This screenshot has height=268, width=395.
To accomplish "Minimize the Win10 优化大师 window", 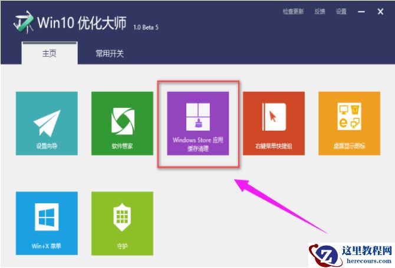I will pos(361,12).
